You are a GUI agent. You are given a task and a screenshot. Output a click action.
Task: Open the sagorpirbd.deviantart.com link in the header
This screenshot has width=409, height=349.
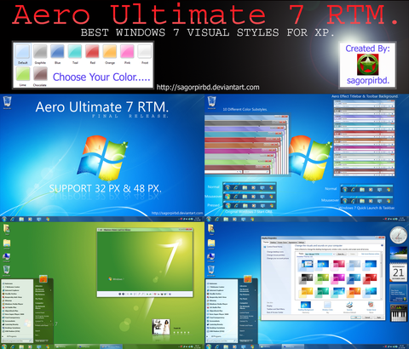click(208, 87)
